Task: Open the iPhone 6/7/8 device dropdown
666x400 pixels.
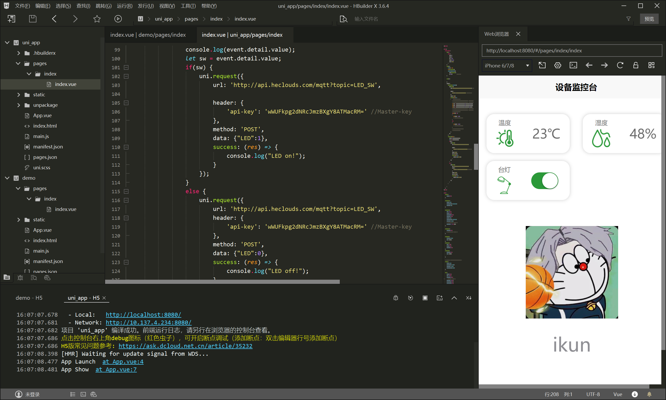Action: point(507,66)
